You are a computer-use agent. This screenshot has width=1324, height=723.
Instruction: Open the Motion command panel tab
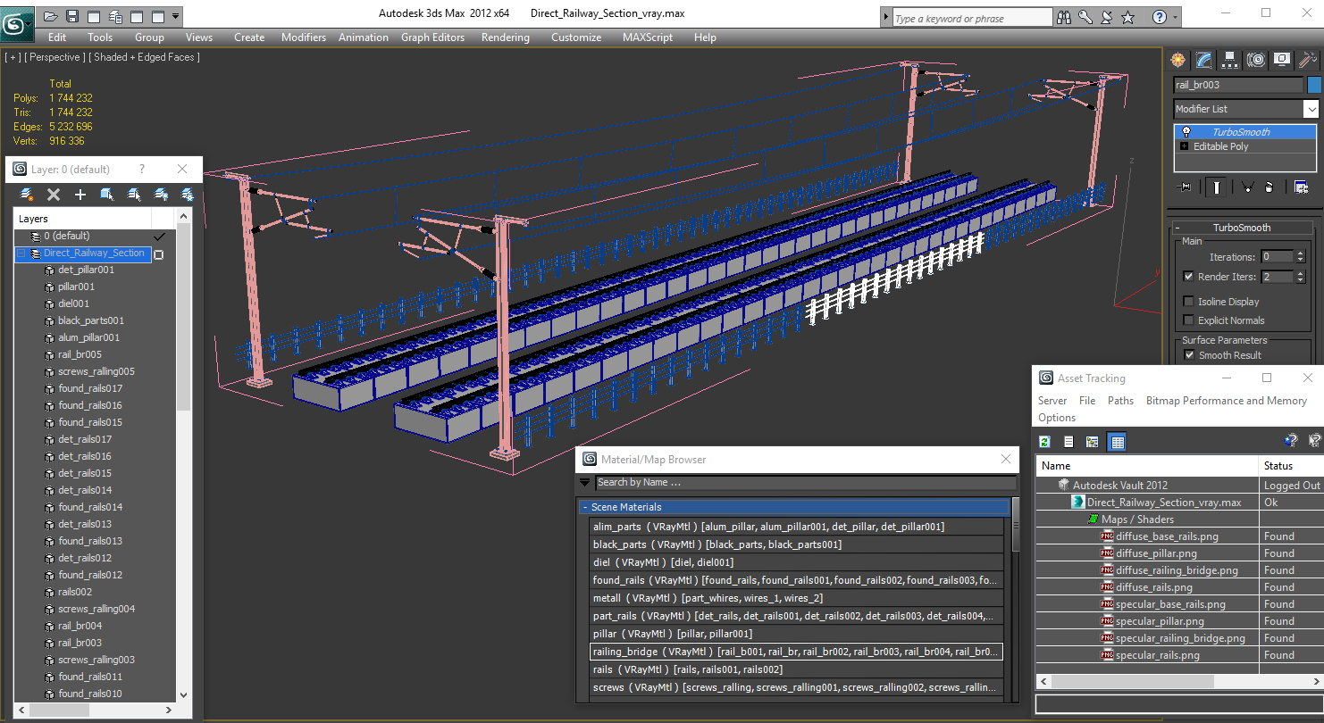(1256, 60)
